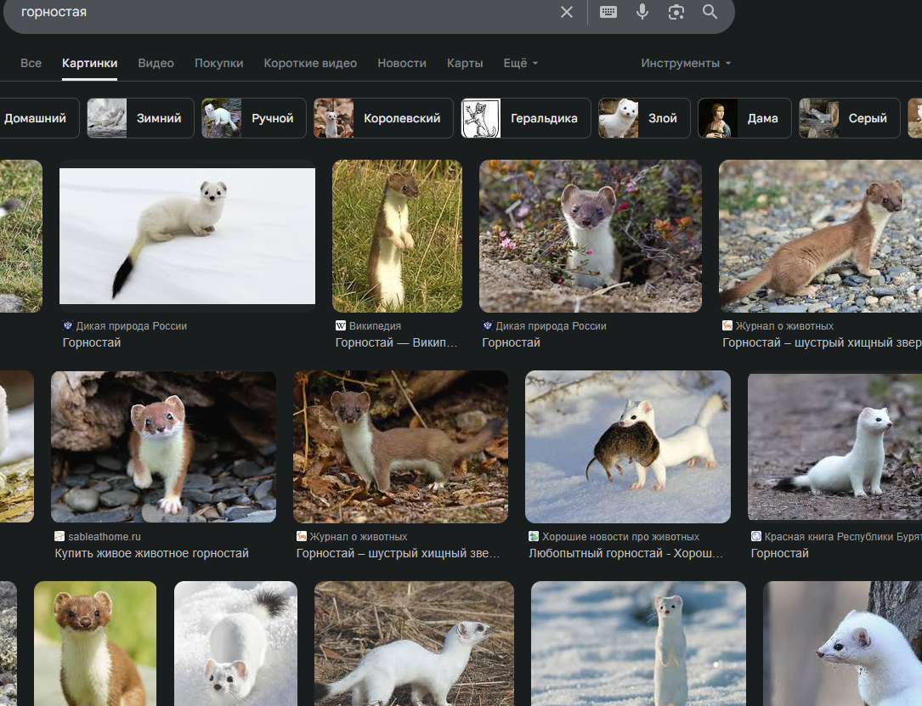Open the Википедия source favicon link
The height and width of the screenshot is (706, 922).
tap(341, 325)
